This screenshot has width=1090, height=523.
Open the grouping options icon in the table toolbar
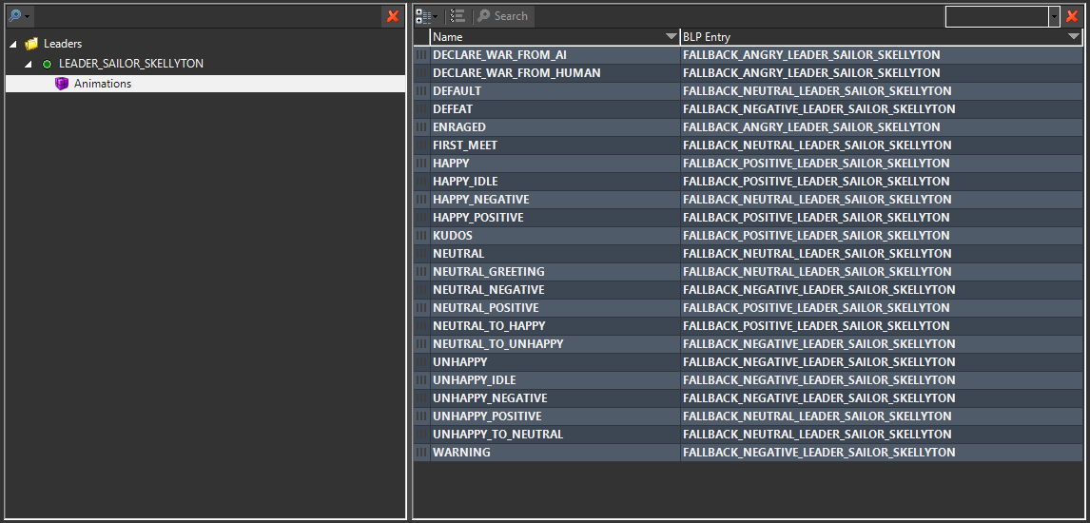pos(427,16)
